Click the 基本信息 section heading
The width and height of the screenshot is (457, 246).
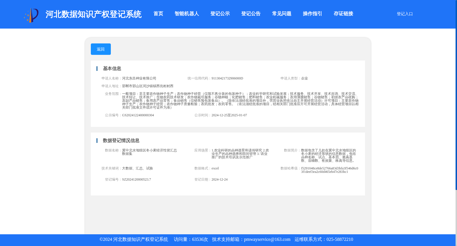coord(112,69)
